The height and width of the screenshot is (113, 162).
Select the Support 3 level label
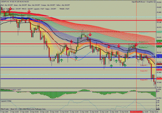tap(144, 80)
